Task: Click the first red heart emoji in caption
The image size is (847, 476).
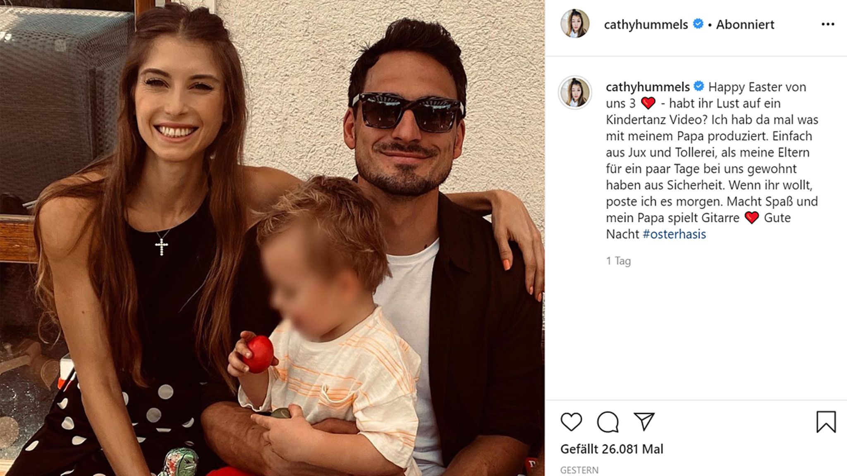Action: (x=648, y=103)
